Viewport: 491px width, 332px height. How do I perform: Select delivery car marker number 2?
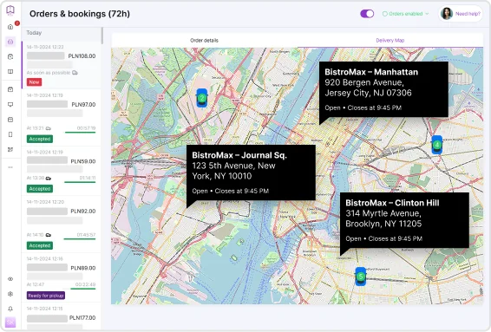[202, 98]
